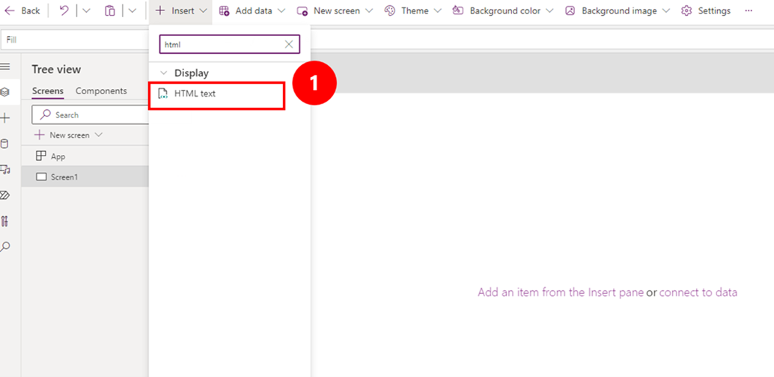The image size is (774, 377).
Task: Open the Insert plus sidebar icon
Action: tap(5, 118)
